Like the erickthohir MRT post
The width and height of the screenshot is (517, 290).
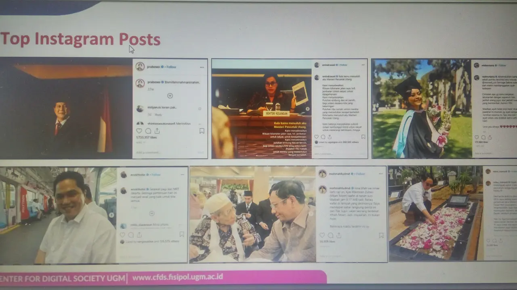[122, 234]
